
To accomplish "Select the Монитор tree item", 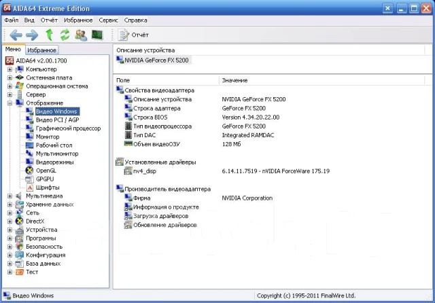I will click(48, 137).
